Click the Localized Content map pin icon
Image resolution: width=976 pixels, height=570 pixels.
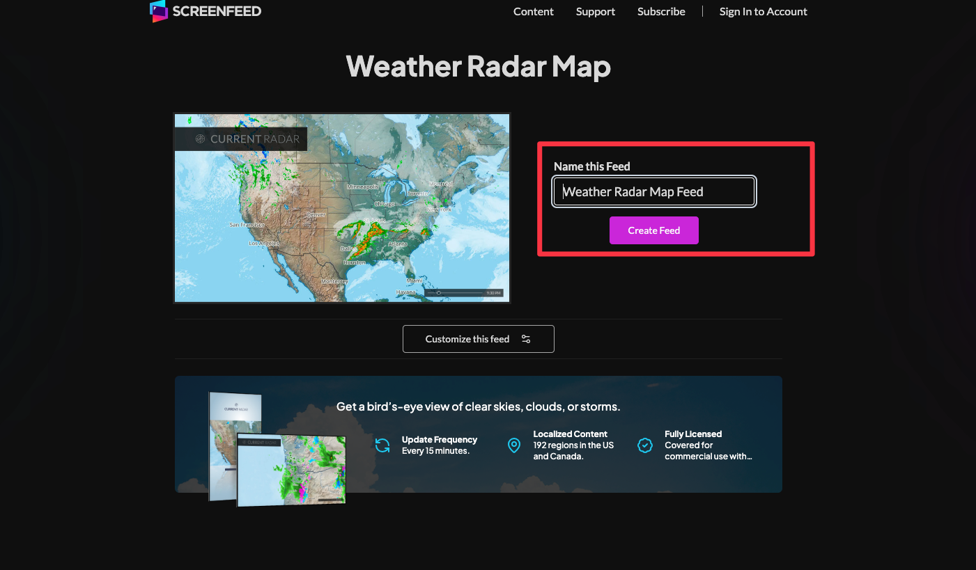click(514, 445)
